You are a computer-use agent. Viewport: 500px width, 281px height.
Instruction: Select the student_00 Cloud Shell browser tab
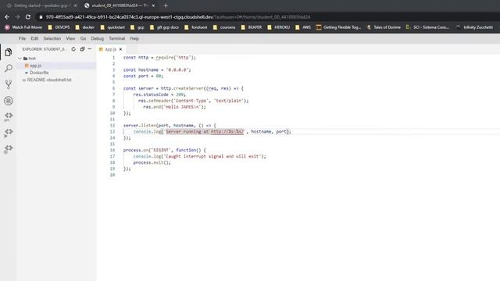click(120, 5)
